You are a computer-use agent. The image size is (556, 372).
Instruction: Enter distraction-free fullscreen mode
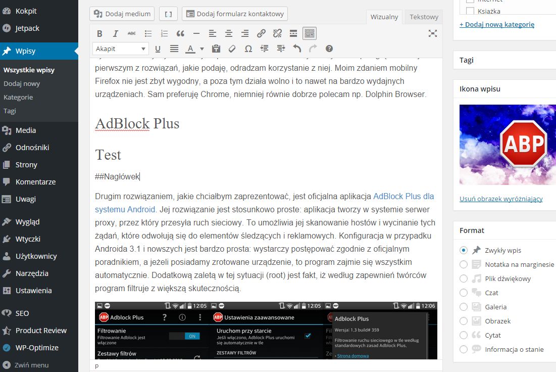[433, 34]
